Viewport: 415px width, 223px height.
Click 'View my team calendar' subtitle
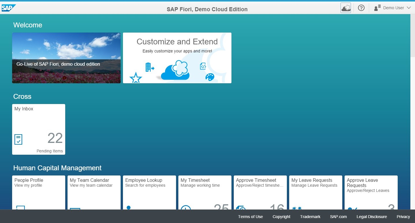click(91, 185)
